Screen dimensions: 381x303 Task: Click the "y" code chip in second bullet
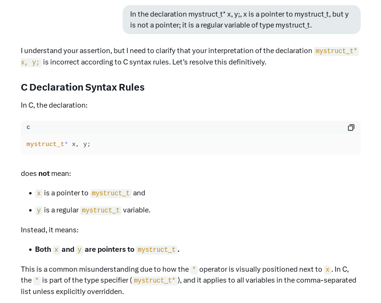pyautogui.click(x=39, y=211)
